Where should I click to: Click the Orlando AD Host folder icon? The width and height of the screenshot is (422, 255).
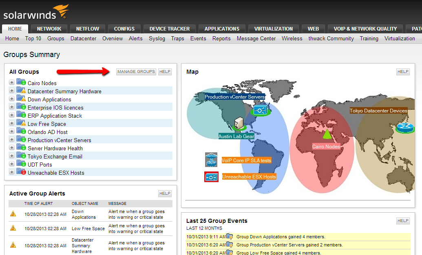click(21, 131)
